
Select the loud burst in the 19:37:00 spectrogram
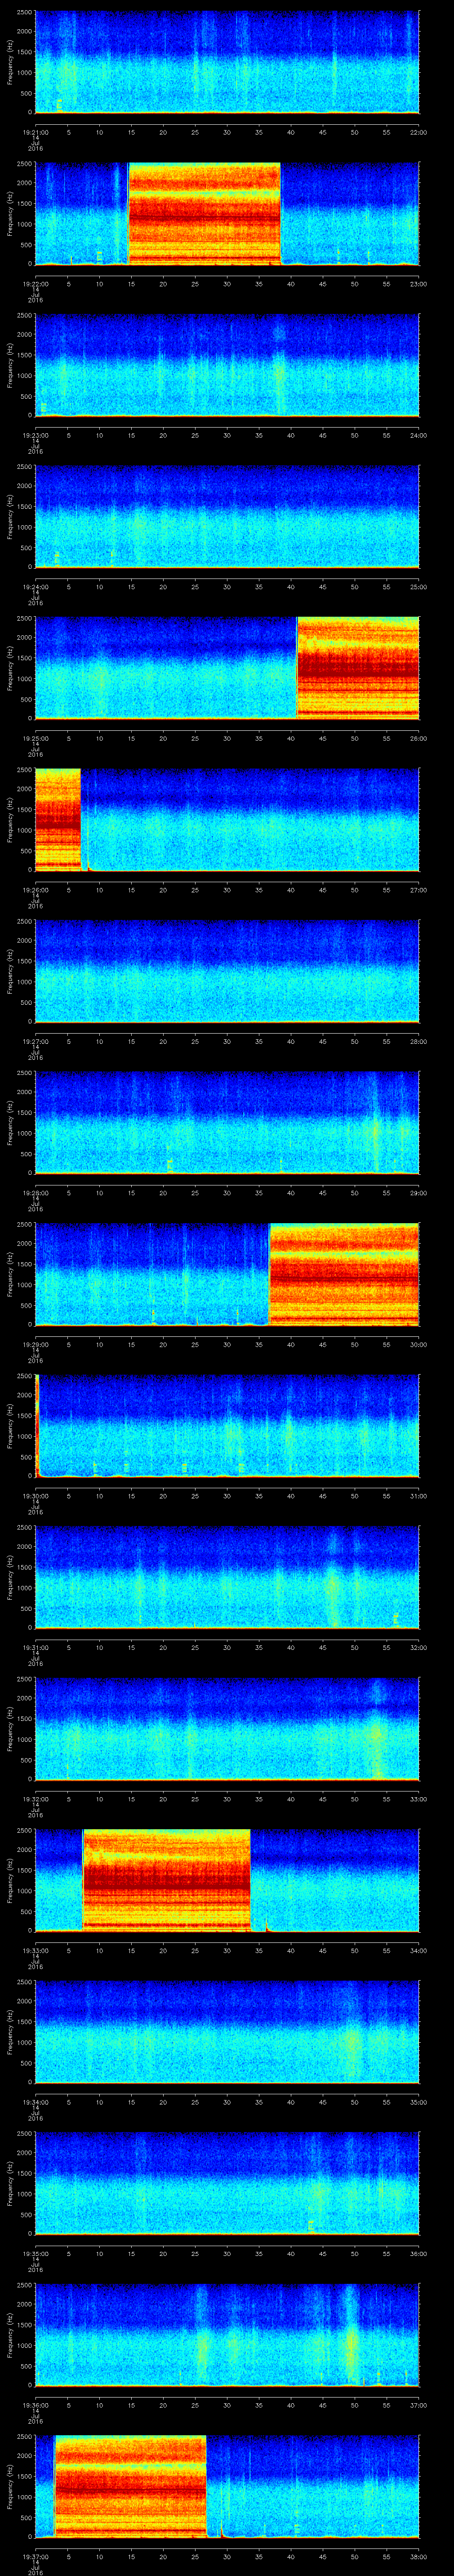[x=130, y=2485]
